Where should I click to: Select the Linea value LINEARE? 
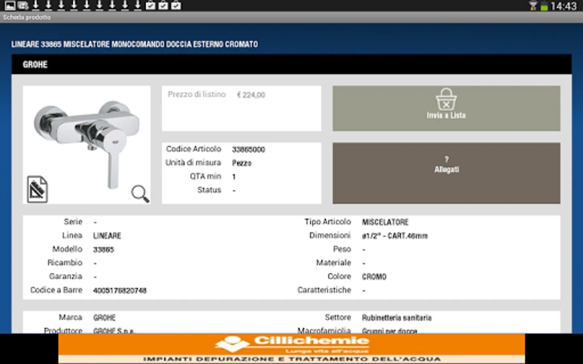(107, 236)
